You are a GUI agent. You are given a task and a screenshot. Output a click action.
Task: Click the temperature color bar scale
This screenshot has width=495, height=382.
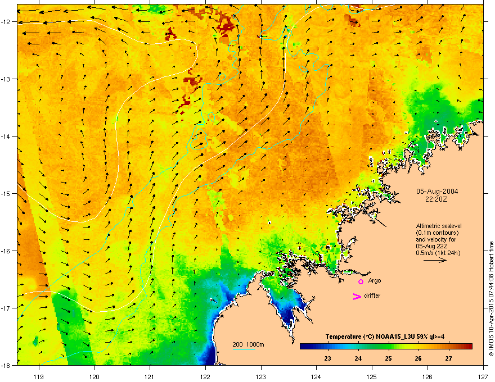click(386, 347)
